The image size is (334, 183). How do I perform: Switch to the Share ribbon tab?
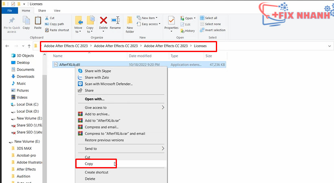point(42,11)
